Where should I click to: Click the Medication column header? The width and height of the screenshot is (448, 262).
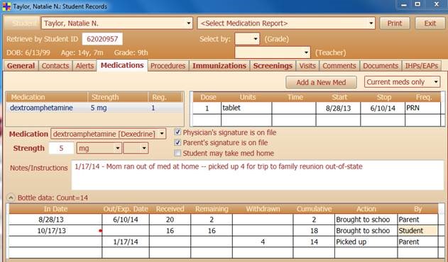pos(47,97)
